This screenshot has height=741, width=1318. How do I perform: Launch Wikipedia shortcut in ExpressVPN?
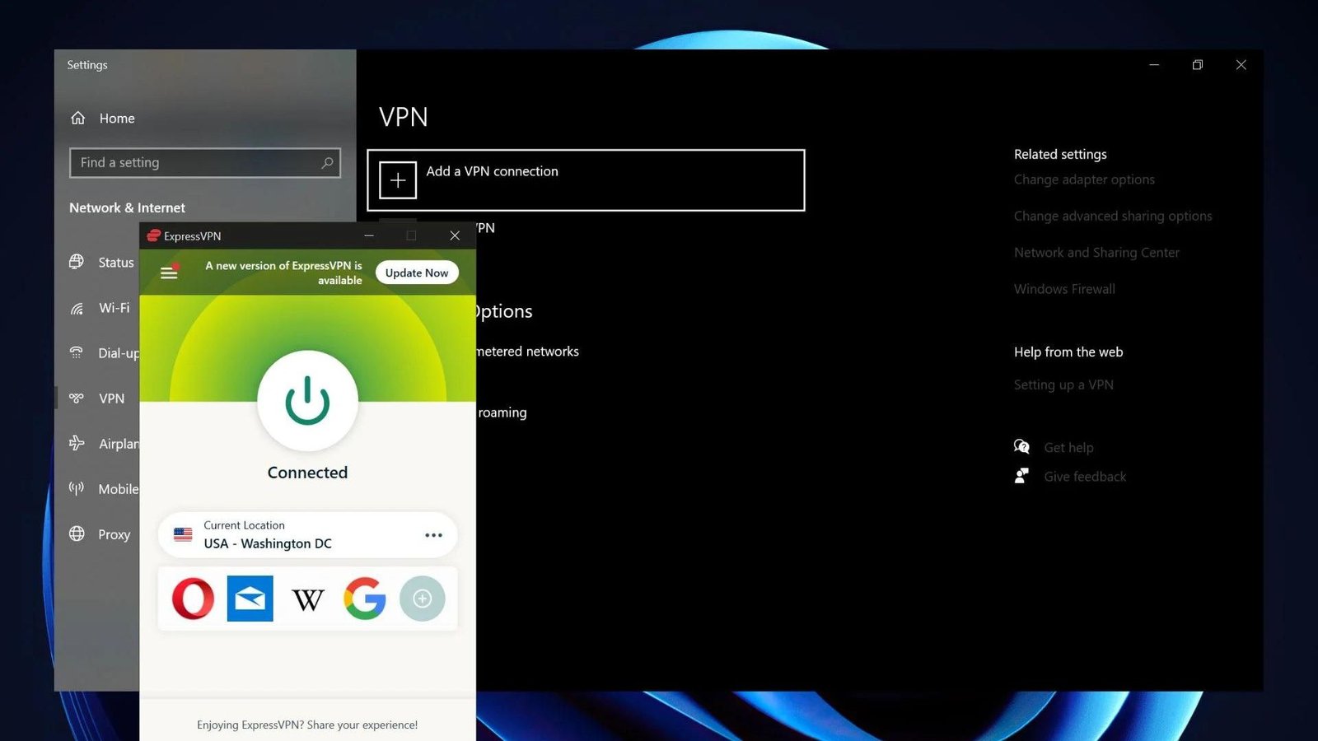(307, 599)
